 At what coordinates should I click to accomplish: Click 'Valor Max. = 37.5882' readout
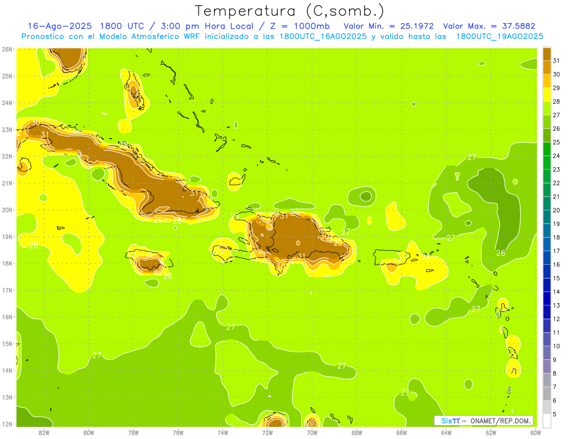point(489,26)
